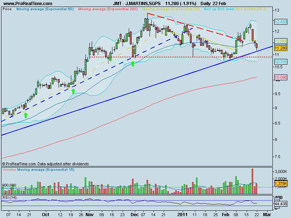The image size is (291, 218).
Task: Click the 8.5 price axis tick
Action: click(x=278, y=123)
